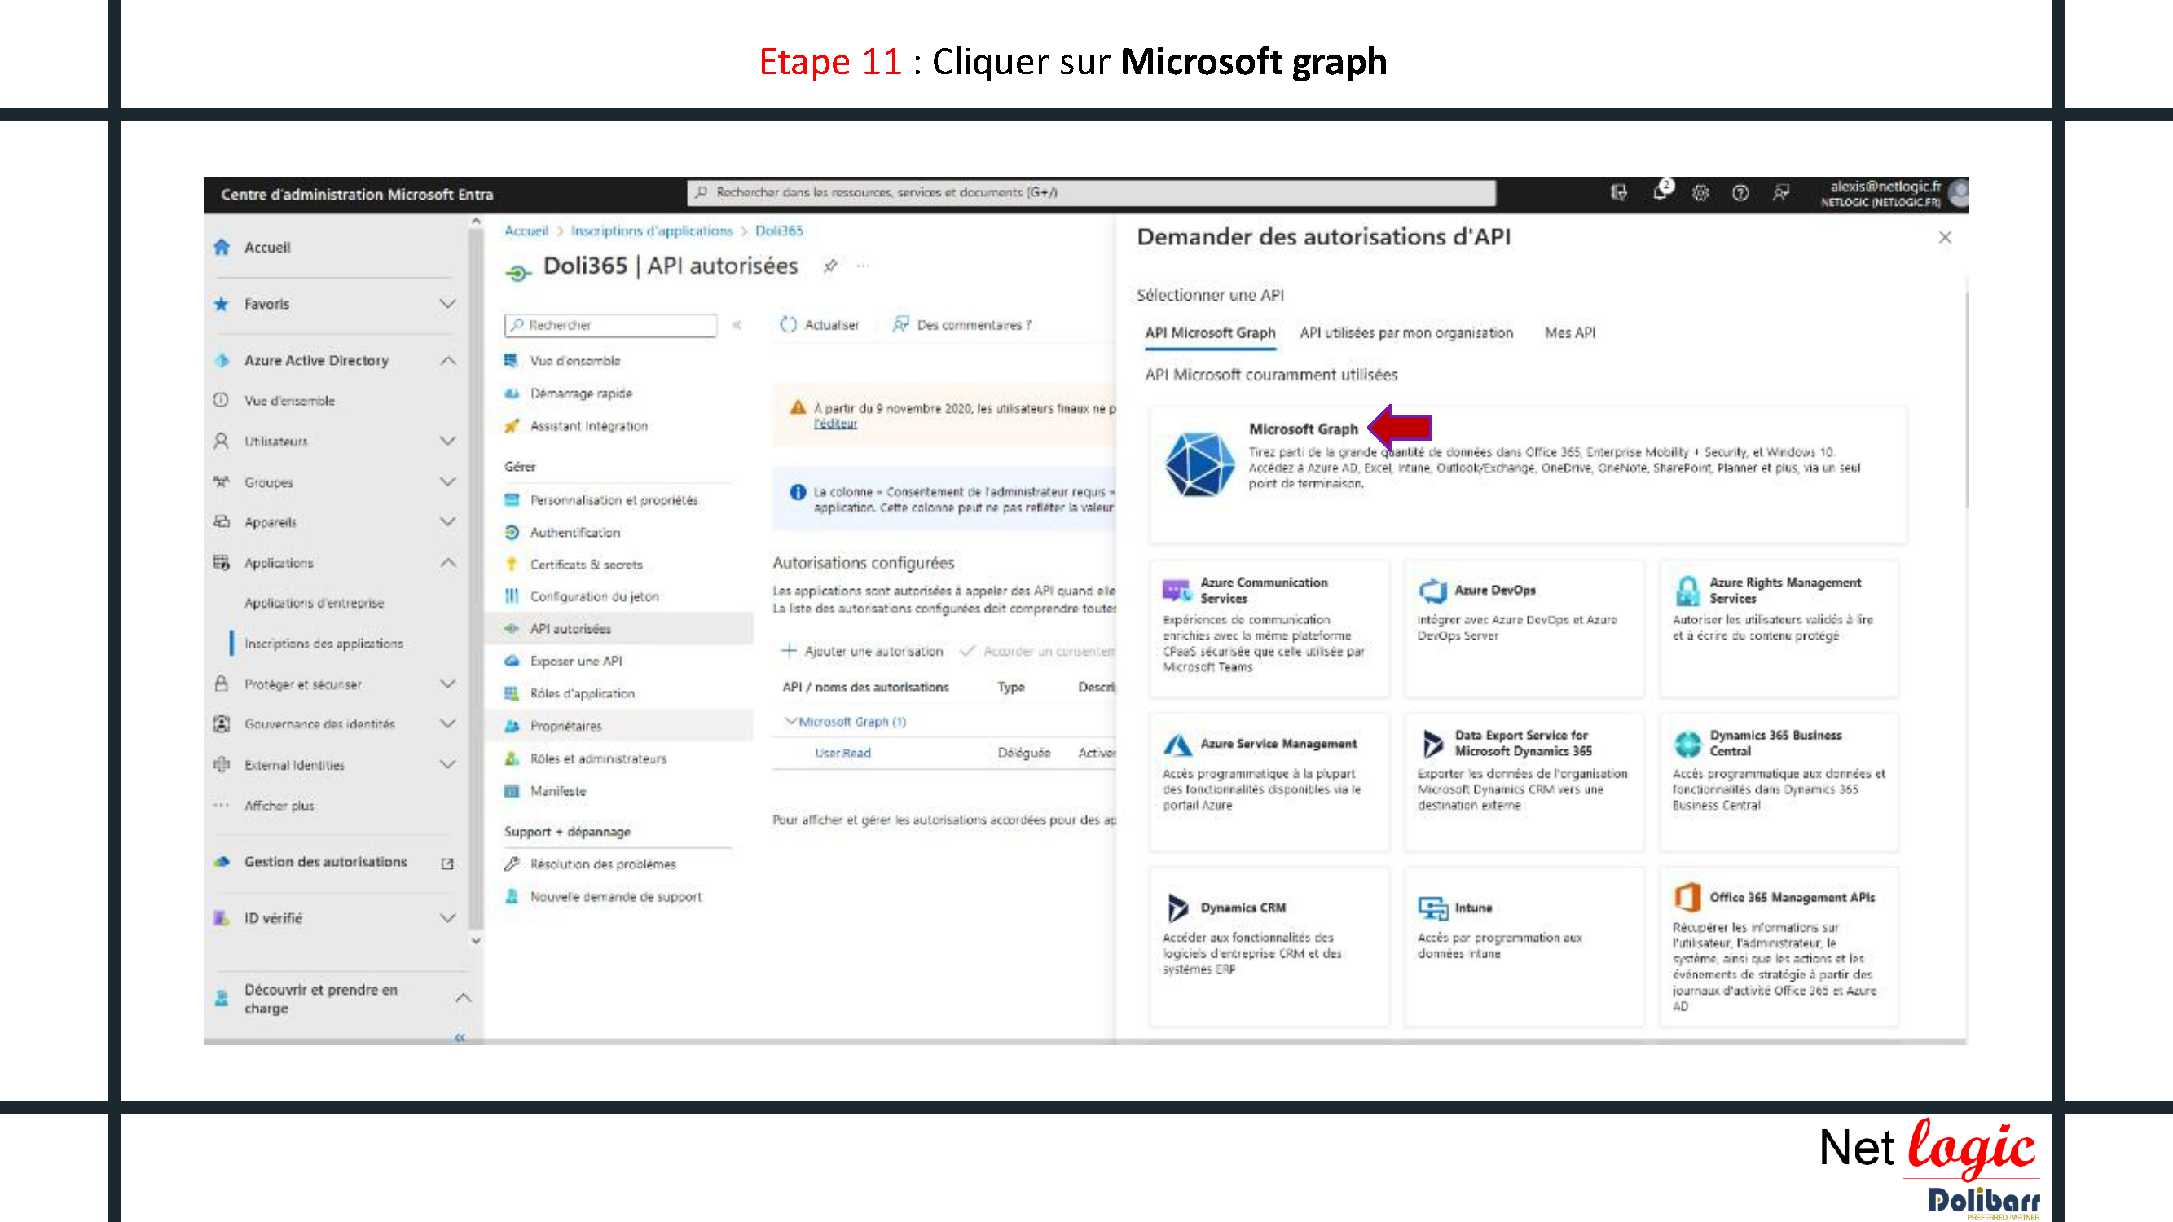The image size is (2173, 1222).
Task: Open the User.Read permission link
Action: 842,753
